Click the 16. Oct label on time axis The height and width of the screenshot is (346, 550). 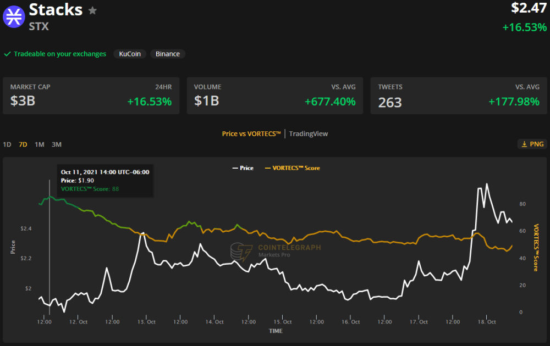(350, 322)
